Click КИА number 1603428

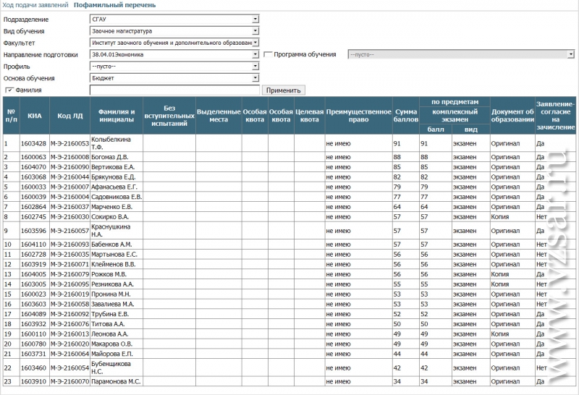pos(33,143)
